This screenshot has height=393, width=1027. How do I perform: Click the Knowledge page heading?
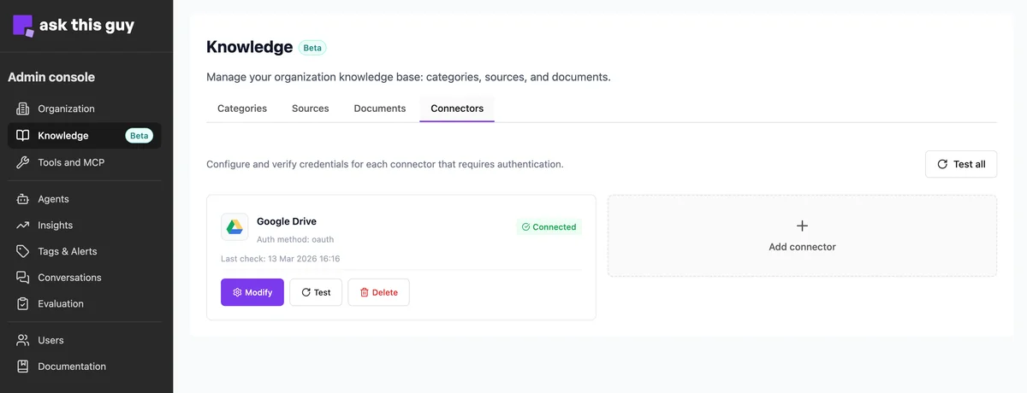[250, 47]
